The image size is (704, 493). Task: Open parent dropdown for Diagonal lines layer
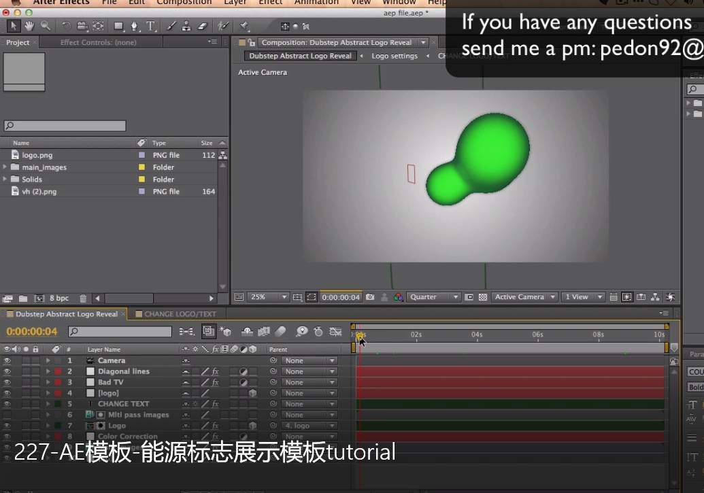tap(309, 371)
